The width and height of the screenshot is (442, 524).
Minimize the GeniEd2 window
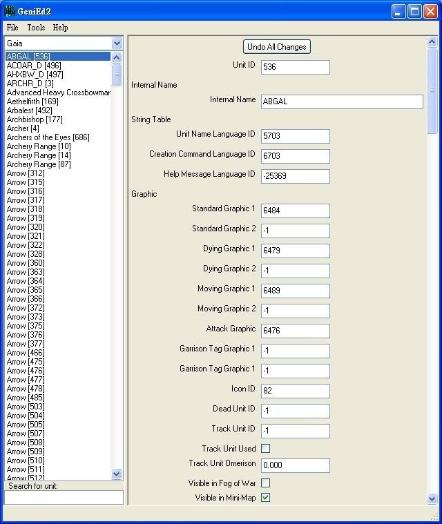tap(398, 12)
